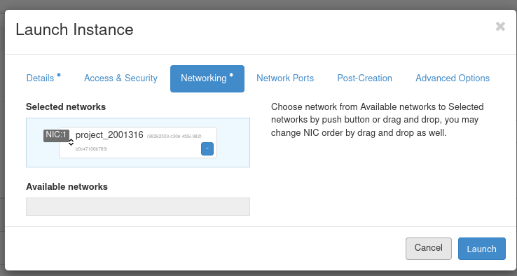Open the Details tab
Image resolution: width=517 pixels, height=276 pixels.
43,78
